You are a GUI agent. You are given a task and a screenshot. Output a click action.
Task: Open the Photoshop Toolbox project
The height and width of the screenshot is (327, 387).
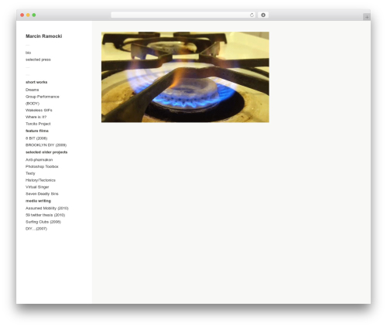(x=42, y=166)
